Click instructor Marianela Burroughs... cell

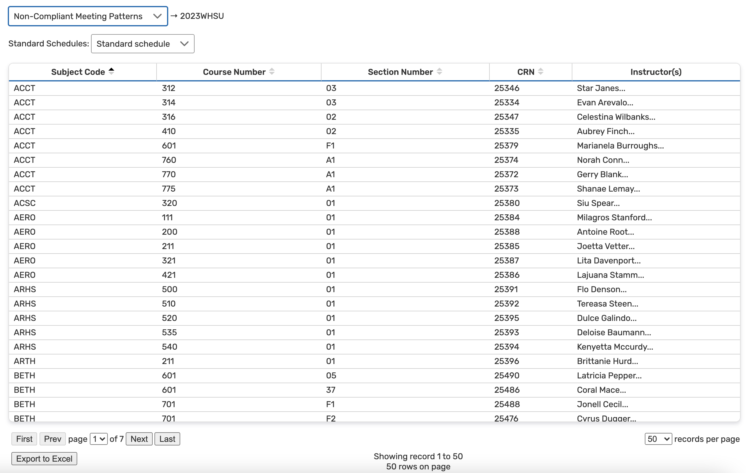[620, 145]
